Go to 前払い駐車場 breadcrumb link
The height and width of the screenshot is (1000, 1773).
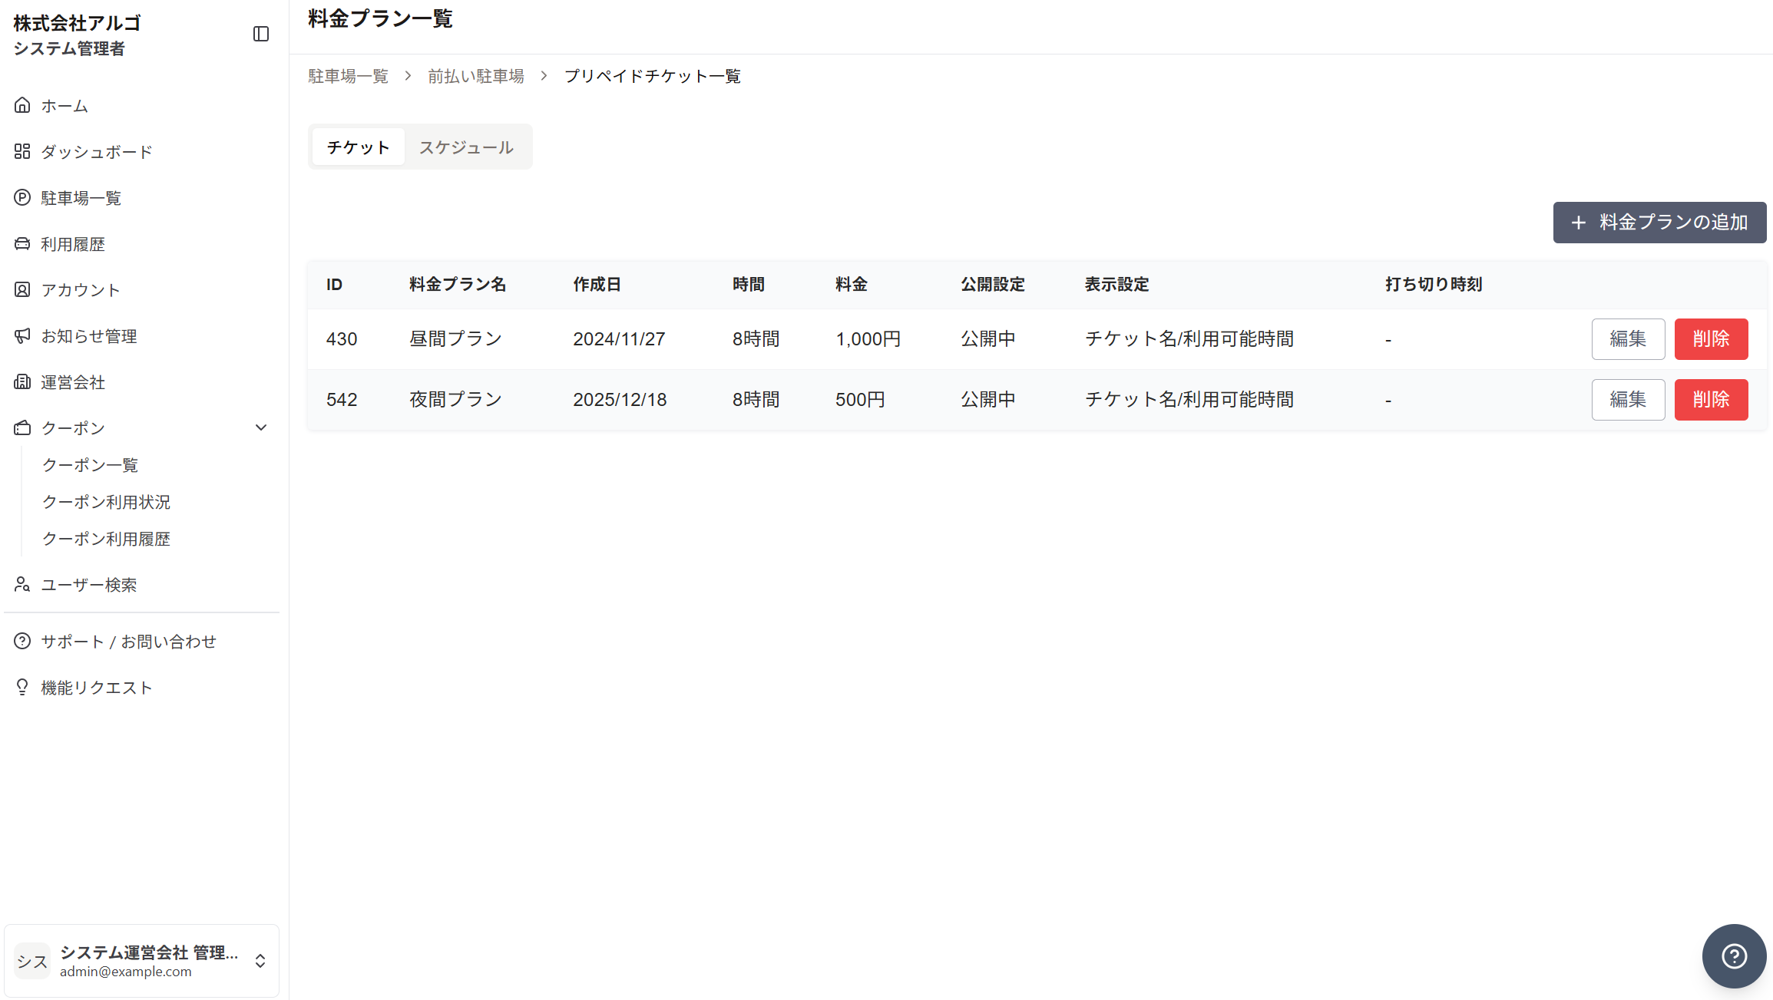click(476, 76)
